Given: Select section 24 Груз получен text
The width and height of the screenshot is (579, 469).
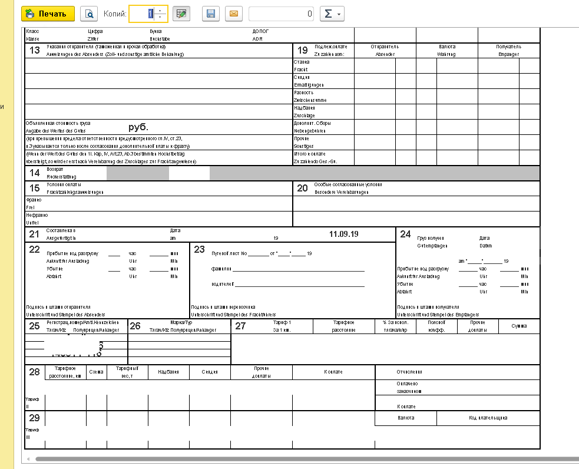Looking at the screenshot, I should click(x=431, y=238).
